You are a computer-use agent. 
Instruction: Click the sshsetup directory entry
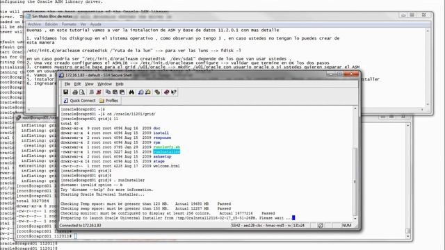click(x=162, y=156)
